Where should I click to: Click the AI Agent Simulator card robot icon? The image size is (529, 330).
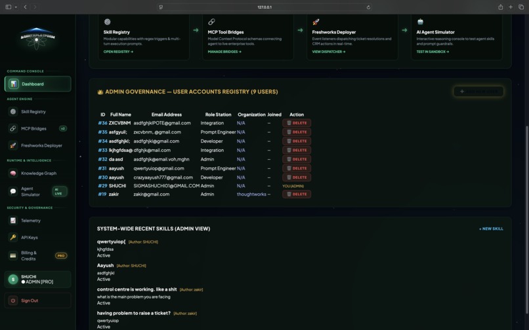pos(420,22)
